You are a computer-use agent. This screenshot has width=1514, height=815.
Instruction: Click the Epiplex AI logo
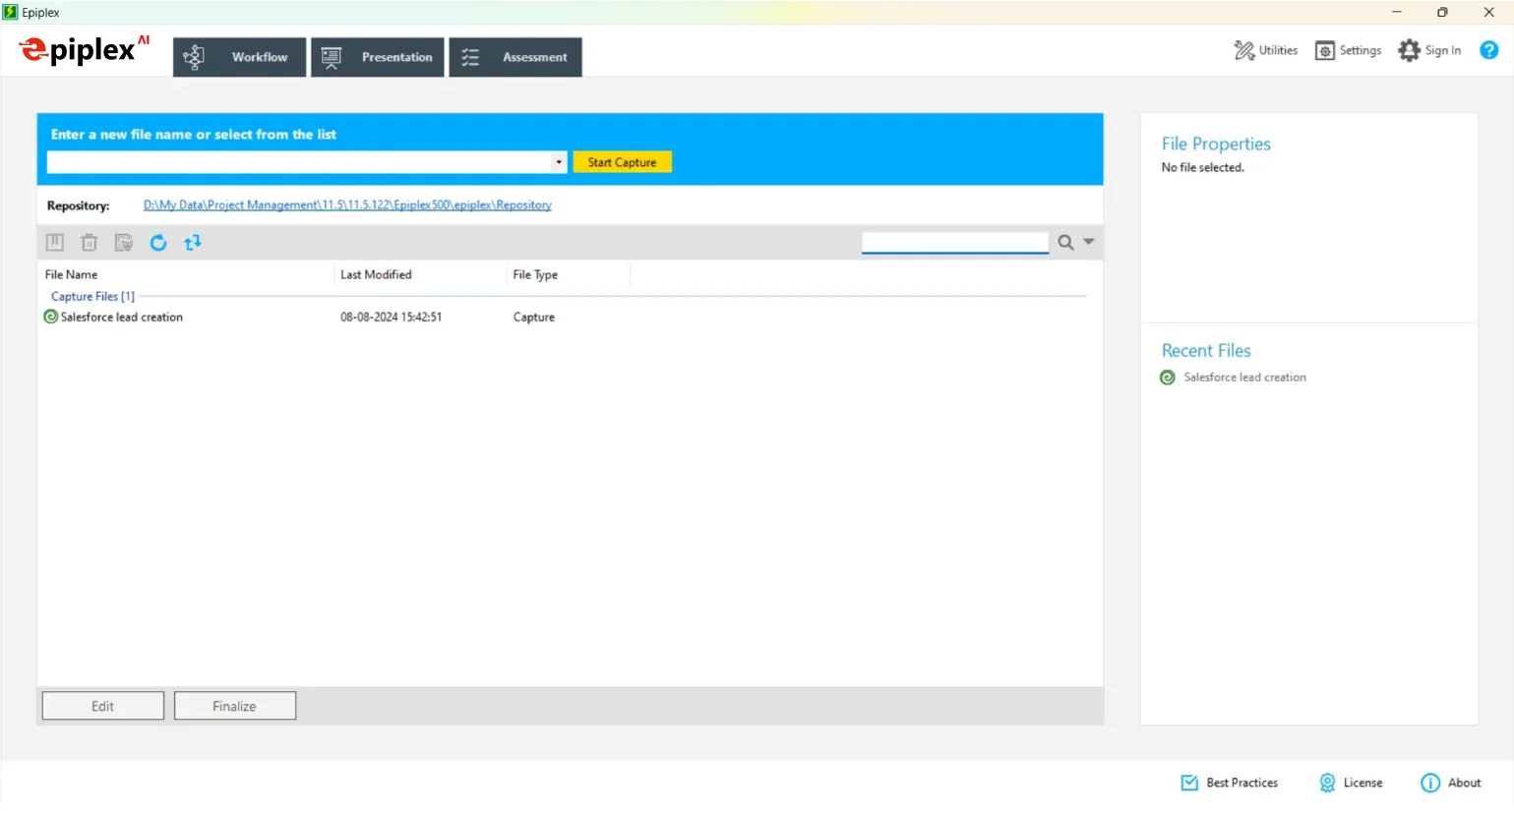[85, 49]
